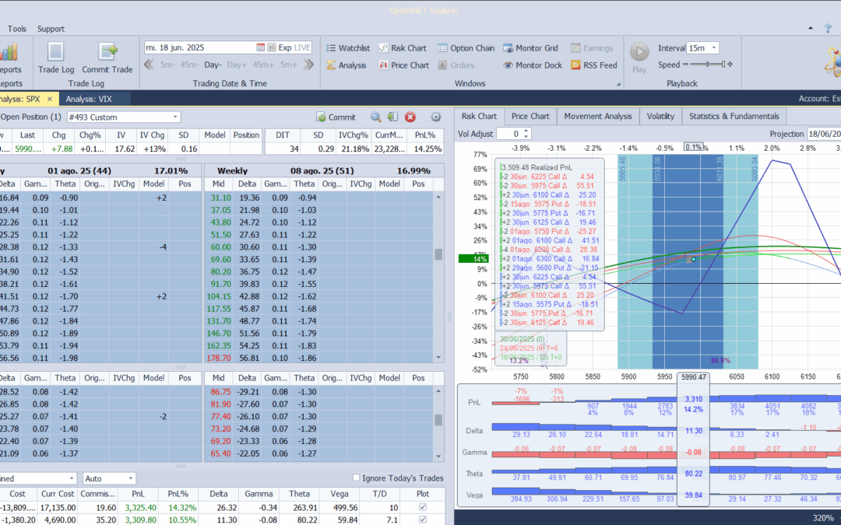
Task: Click the Speed slider plus button
Action: [730, 65]
